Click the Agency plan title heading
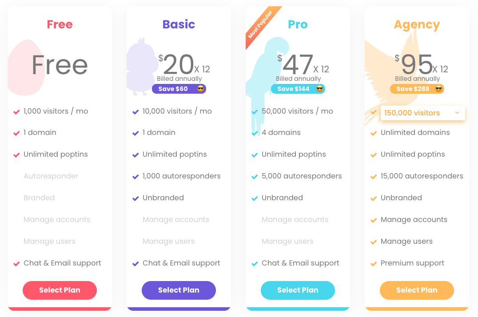 tap(417, 25)
